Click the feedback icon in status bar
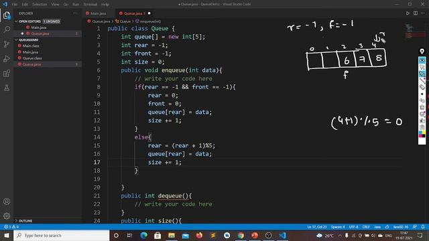 415,227
